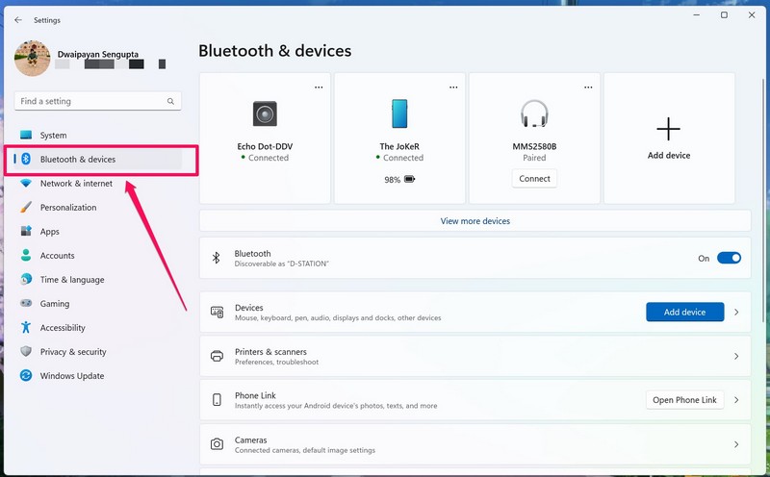Click the MMS2580B headset icon
This screenshot has height=477, width=770.
(534, 113)
